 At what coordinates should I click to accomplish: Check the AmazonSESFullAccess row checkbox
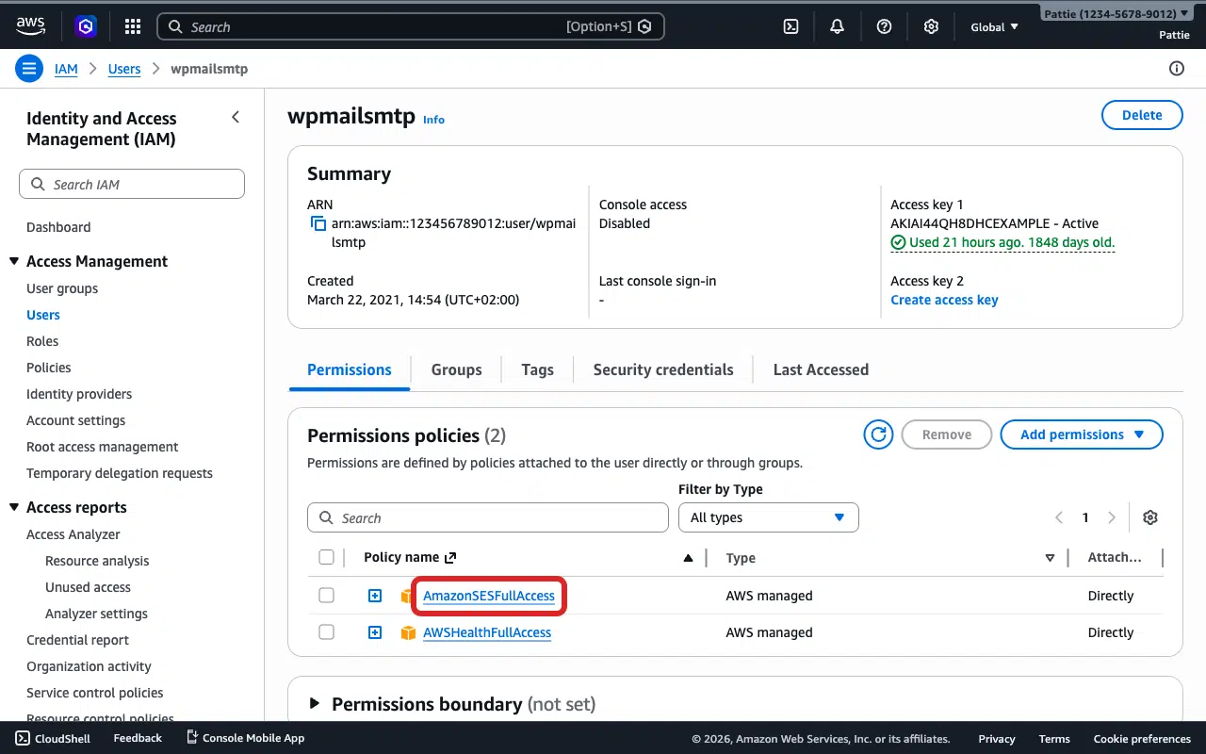click(326, 596)
